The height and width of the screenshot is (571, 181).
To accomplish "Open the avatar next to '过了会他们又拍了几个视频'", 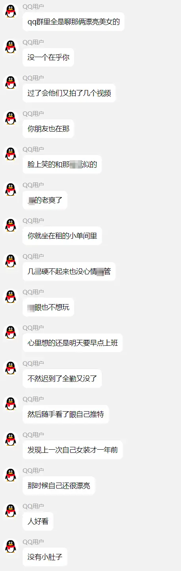I will pyautogui.click(x=11, y=82).
